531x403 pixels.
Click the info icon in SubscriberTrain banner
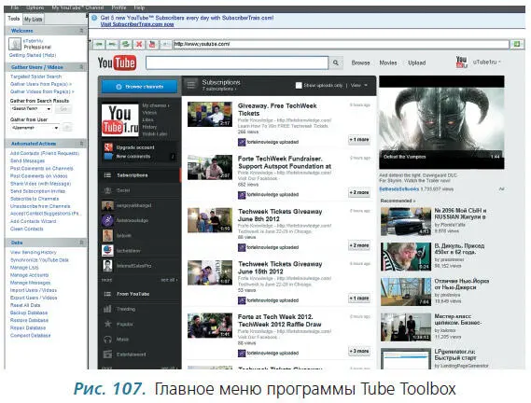pos(94,18)
